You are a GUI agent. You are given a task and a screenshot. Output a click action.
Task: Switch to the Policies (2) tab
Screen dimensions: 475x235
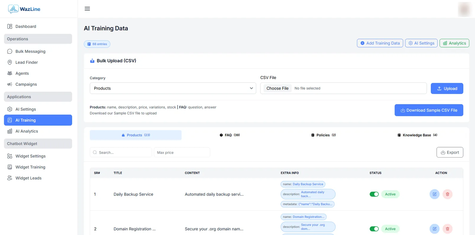point(323,135)
